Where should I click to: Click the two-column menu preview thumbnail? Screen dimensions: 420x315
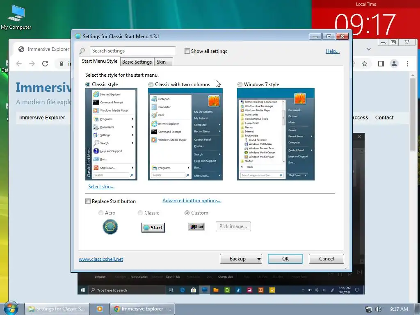click(185, 134)
